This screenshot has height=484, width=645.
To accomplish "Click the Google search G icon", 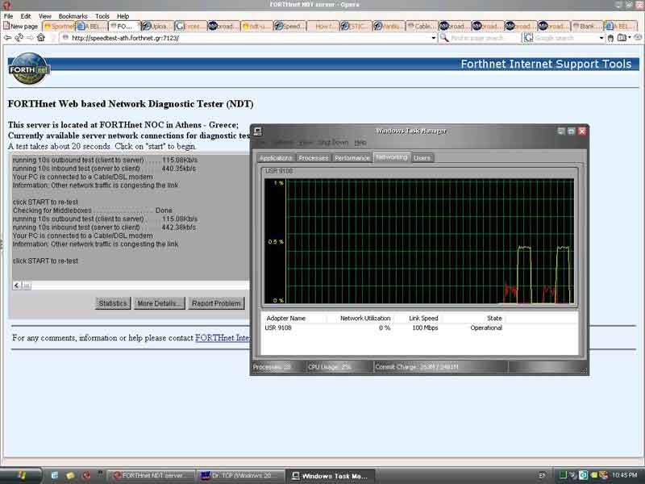I will pos(528,38).
